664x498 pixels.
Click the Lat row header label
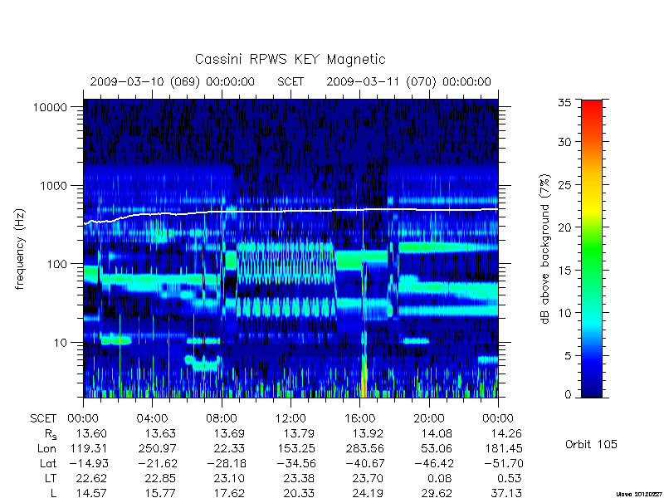48,463
